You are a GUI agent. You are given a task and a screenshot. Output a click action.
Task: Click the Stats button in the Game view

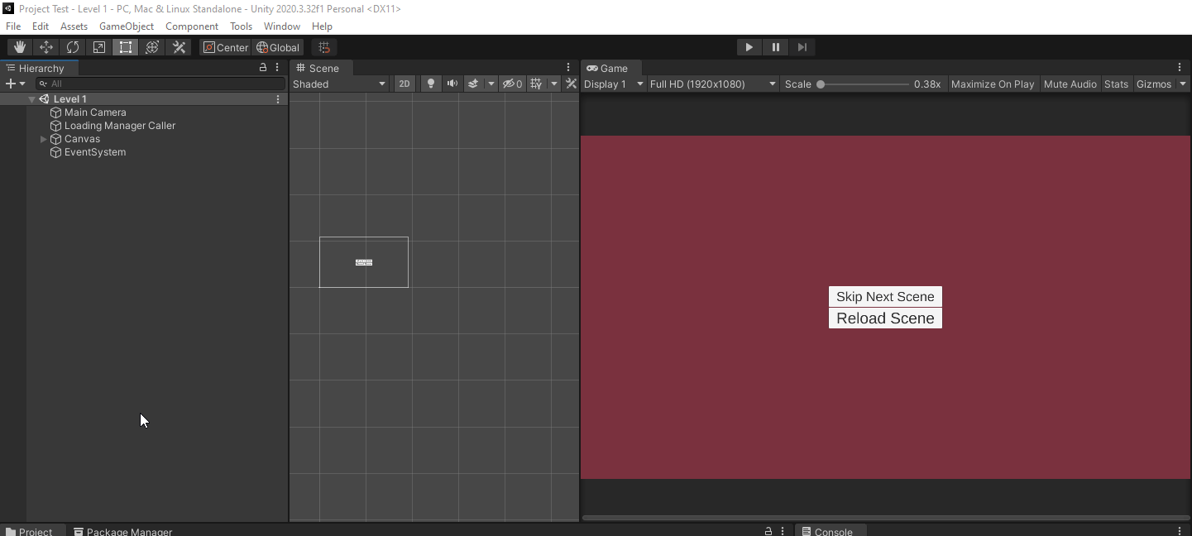[1116, 84]
